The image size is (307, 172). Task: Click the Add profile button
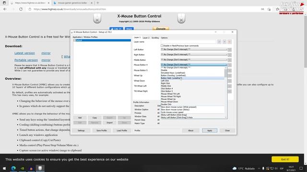[x=80, y=118]
